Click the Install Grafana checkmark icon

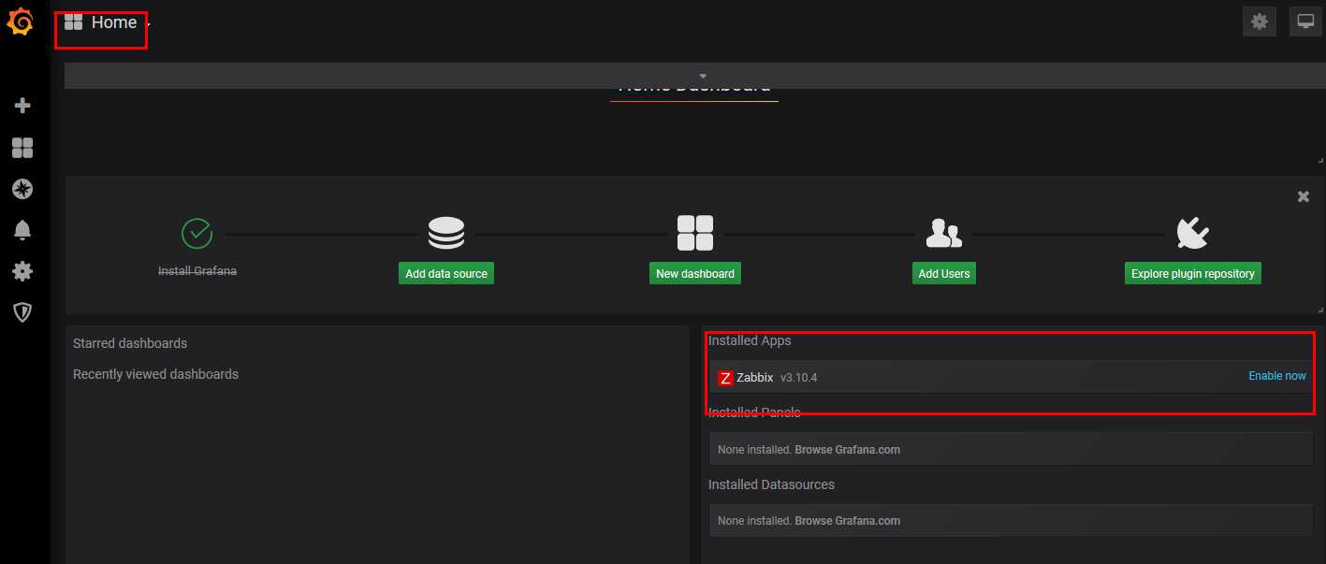(x=197, y=233)
